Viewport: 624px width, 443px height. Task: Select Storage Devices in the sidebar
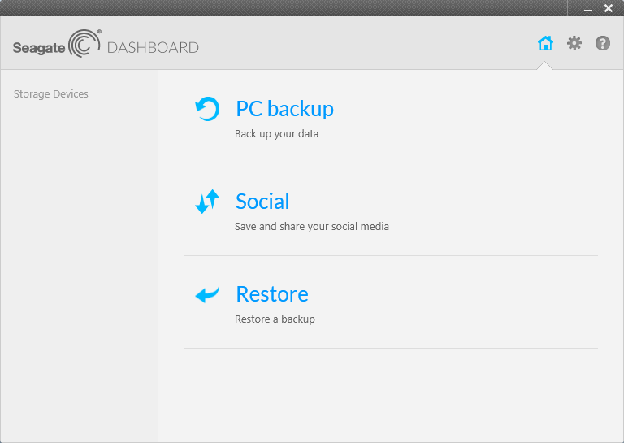51,94
